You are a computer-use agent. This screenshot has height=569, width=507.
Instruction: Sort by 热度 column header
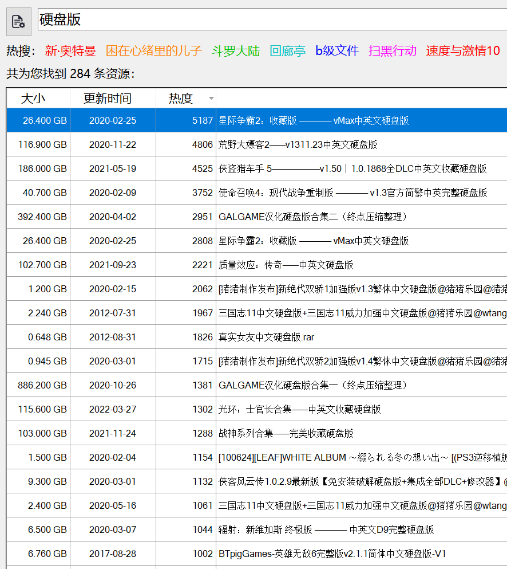point(186,99)
